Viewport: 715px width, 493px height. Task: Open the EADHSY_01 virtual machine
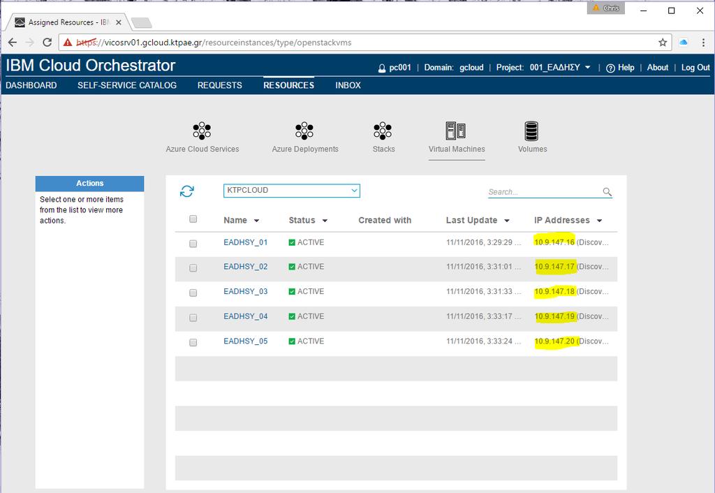pyautogui.click(x=245, y=242)
